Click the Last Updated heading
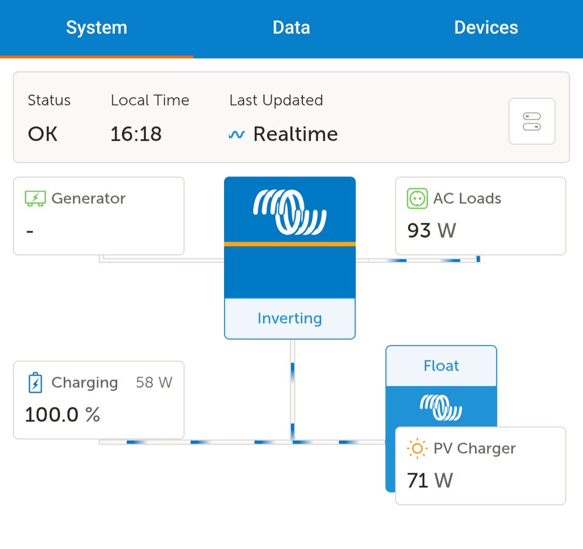Viewport: 583px width, 549px height. tap(276, 100)
